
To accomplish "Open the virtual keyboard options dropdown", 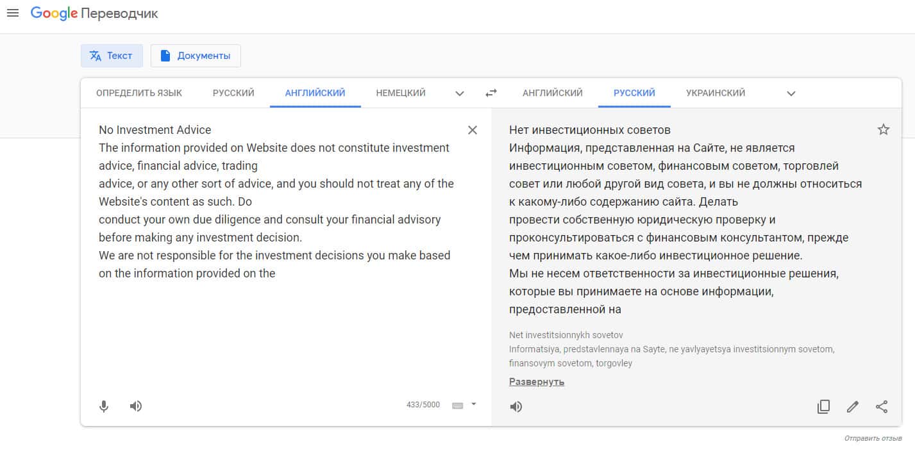I will point(474,404).
